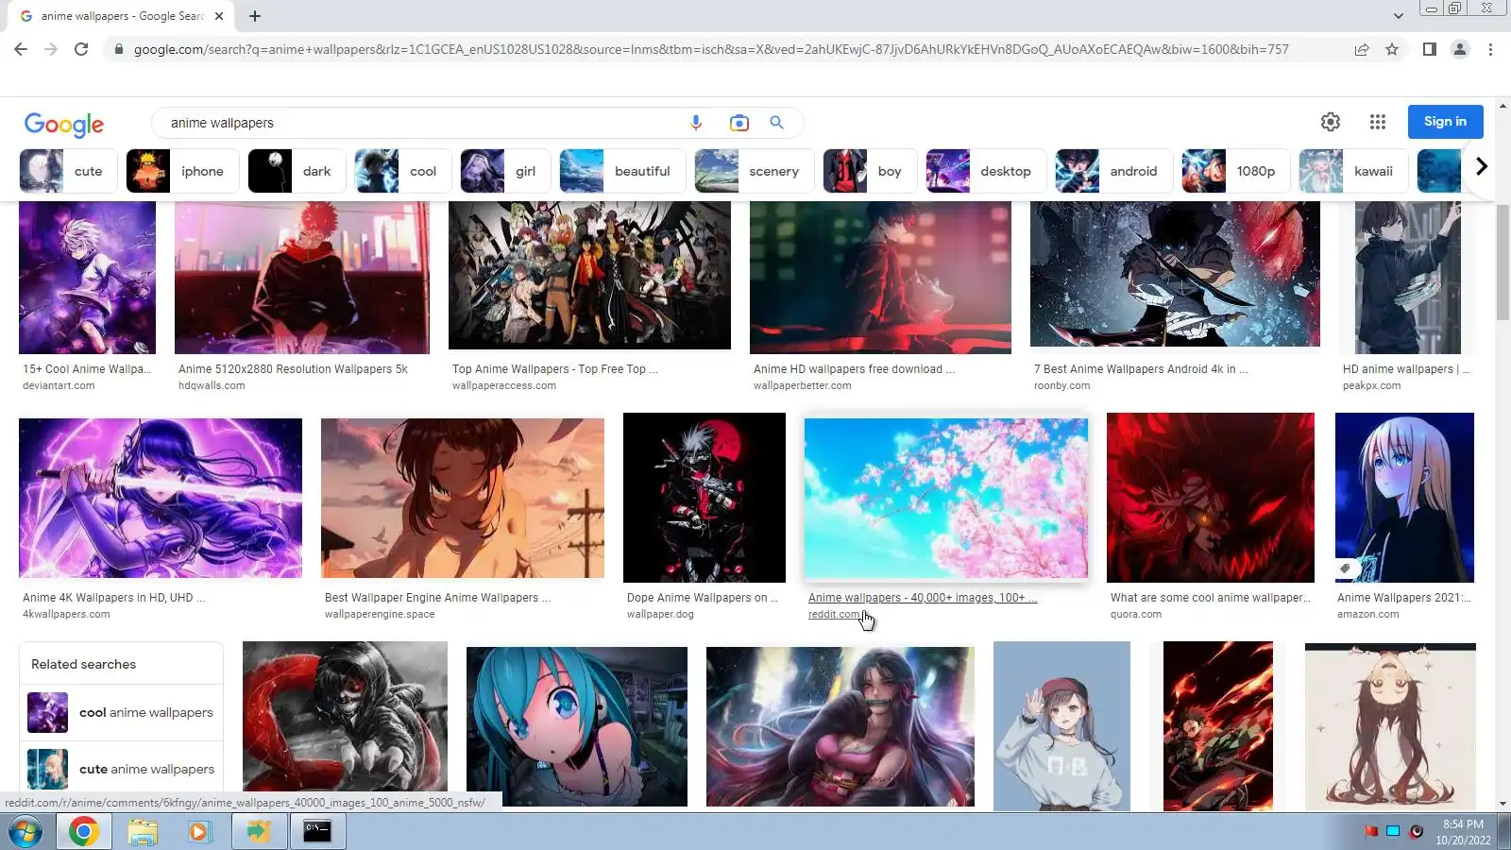The height and width of the screenshot is (850, 1511).
Task: Apply the scenery filter chip
Action: (754, 171)
